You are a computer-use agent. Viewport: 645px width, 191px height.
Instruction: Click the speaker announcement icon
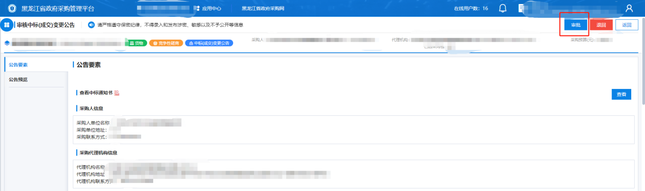click(x=92, y=25)
